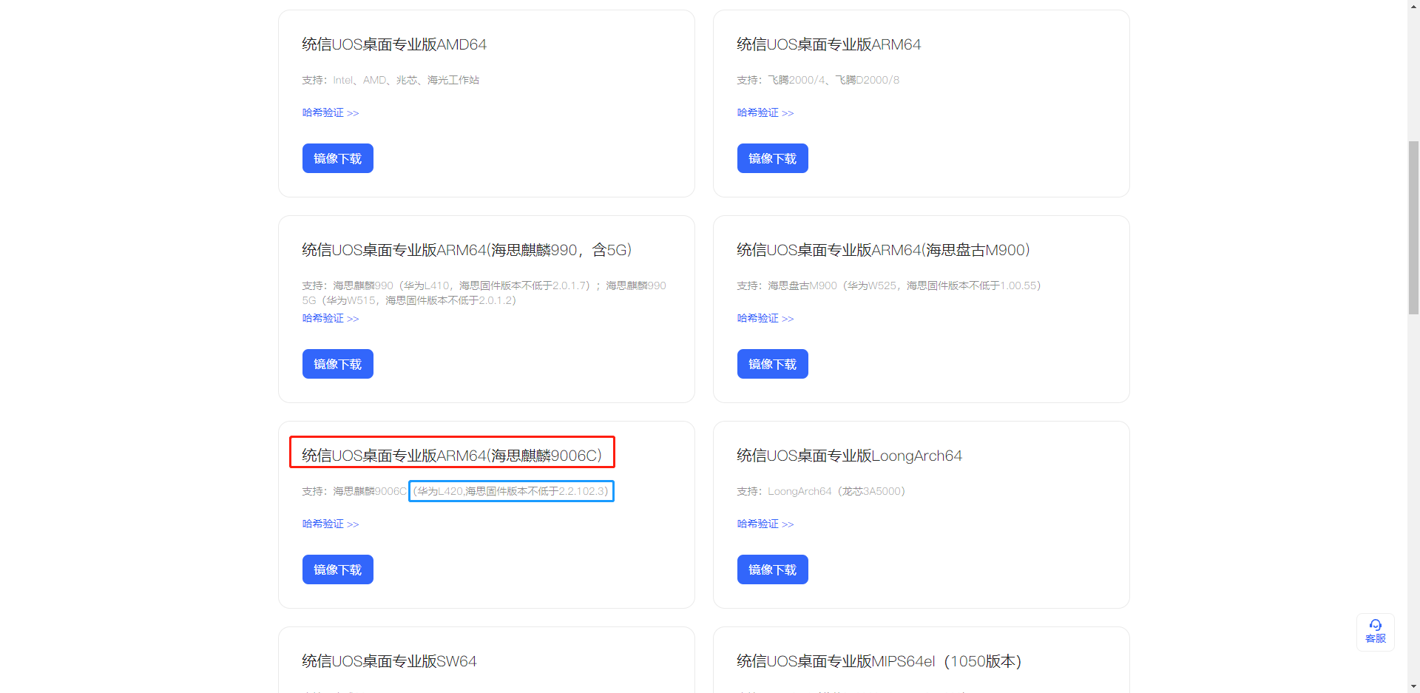Click title 统信UOS桌面专业版ARM64(海思麒麟9006C)
The image size is (1420, 693).
[452, 456]
